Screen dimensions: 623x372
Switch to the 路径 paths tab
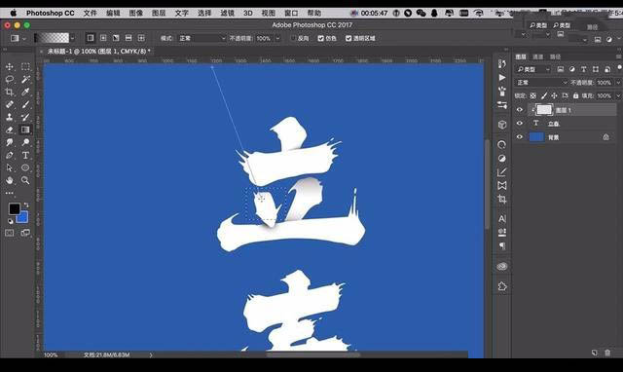point(555,56)
